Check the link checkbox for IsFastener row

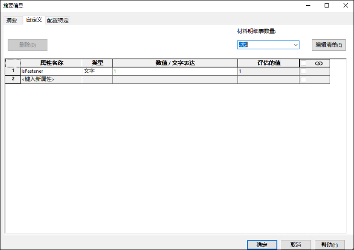pos(303,71)
